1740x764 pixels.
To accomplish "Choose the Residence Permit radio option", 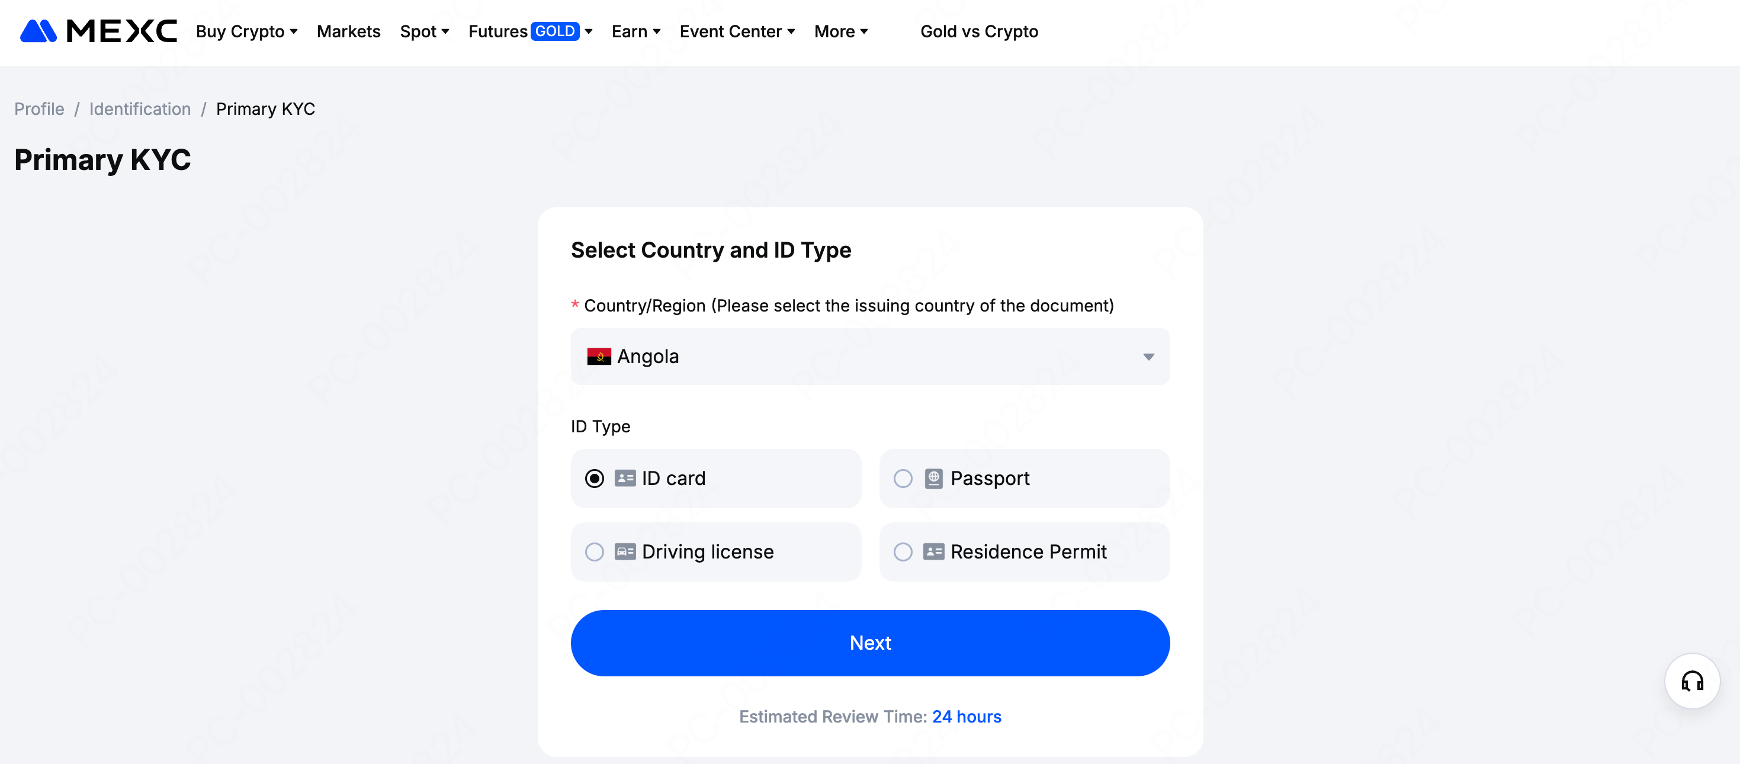I will (x=903, y=552).
